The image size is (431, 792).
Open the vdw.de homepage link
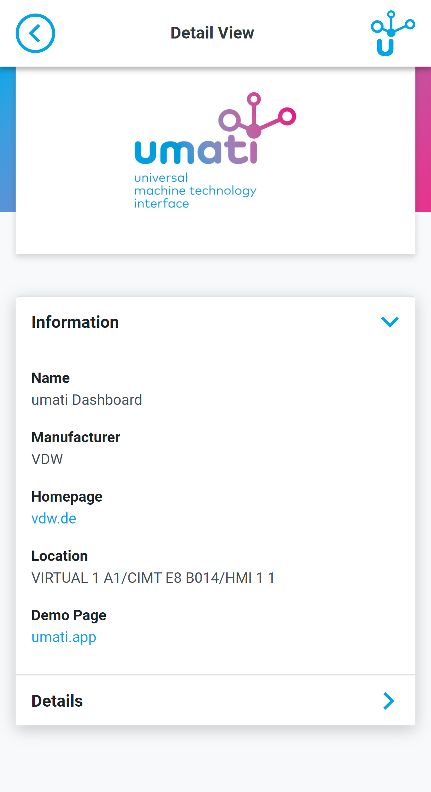point(54,518)
